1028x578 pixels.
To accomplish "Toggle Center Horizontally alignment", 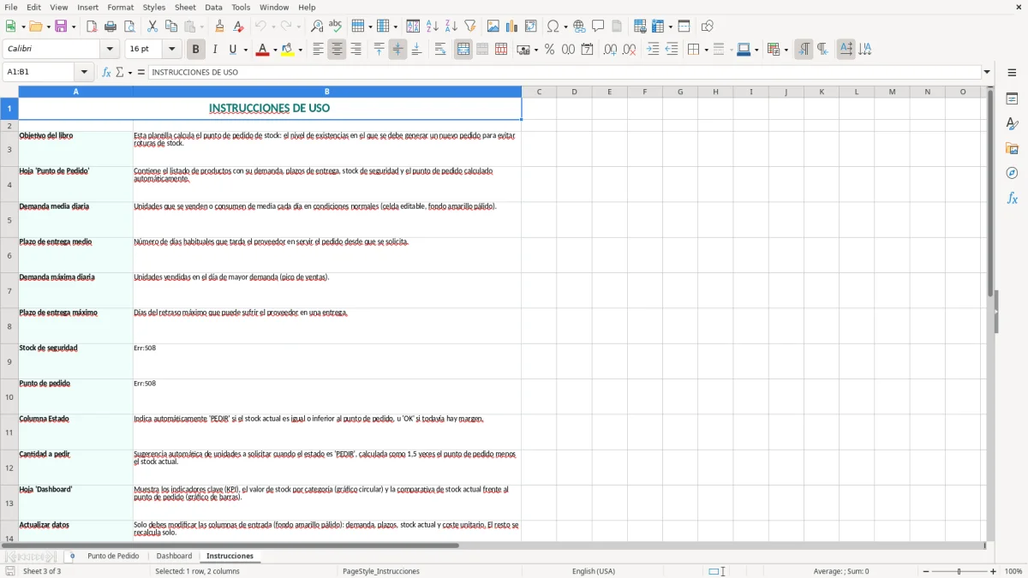I will pos(338,50).
